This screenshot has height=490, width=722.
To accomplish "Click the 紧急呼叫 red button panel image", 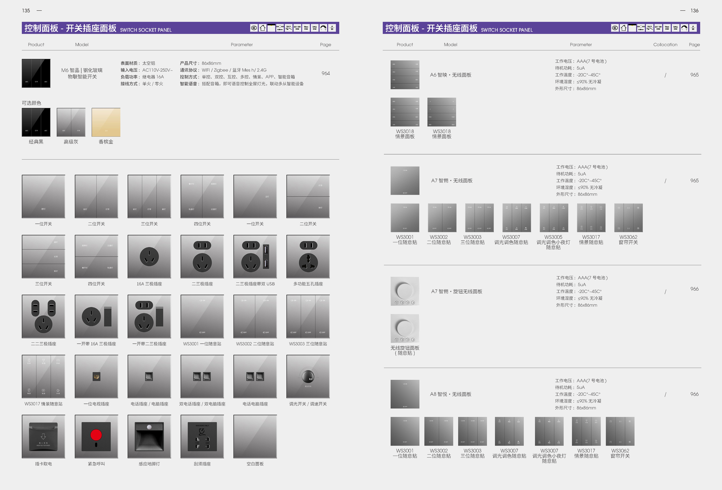I will click(96, 436).
